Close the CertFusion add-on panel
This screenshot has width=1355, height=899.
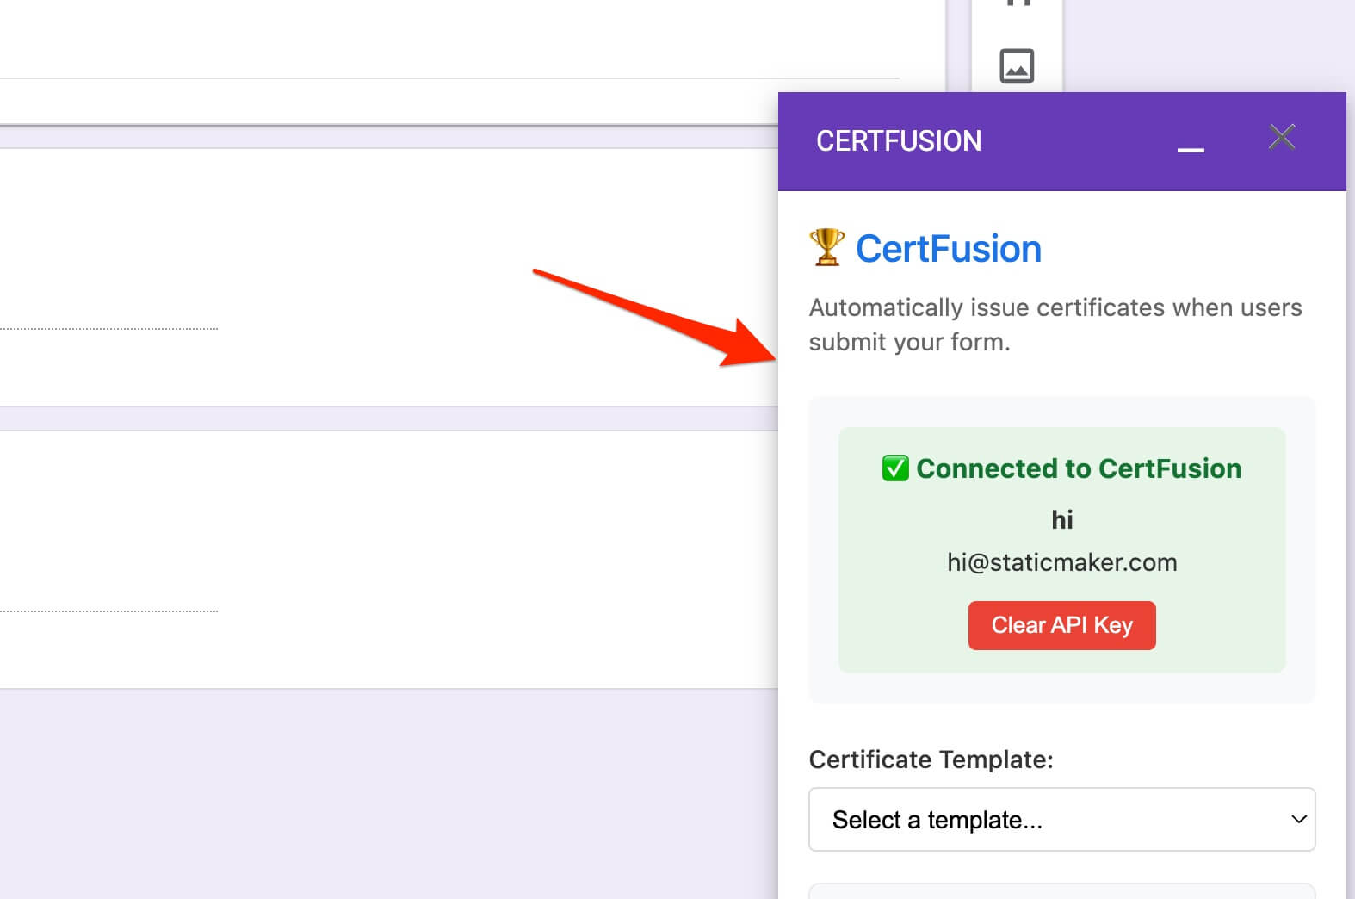1282,137
